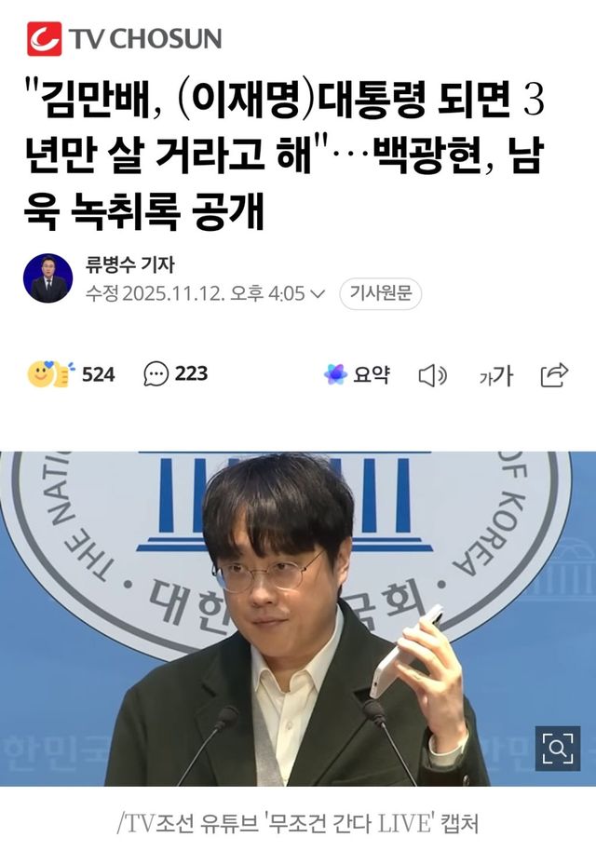Open reporter 류병수 기자 profile
This screenshot has height=851, width=596.
130,264
